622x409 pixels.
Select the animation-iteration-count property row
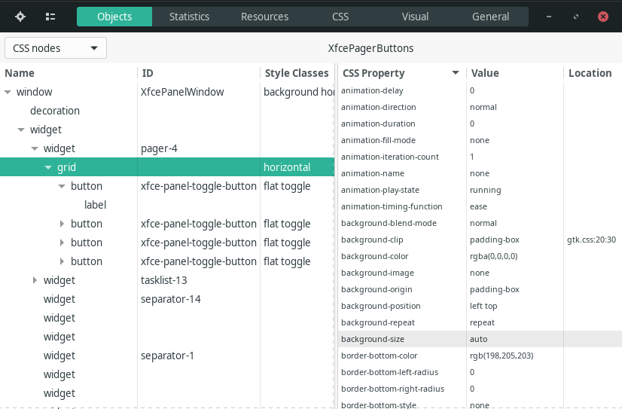[x=480, y=157]
